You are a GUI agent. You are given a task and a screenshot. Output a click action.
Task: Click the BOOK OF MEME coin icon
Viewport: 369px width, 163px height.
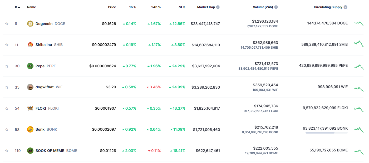click(x=30, y=151)
